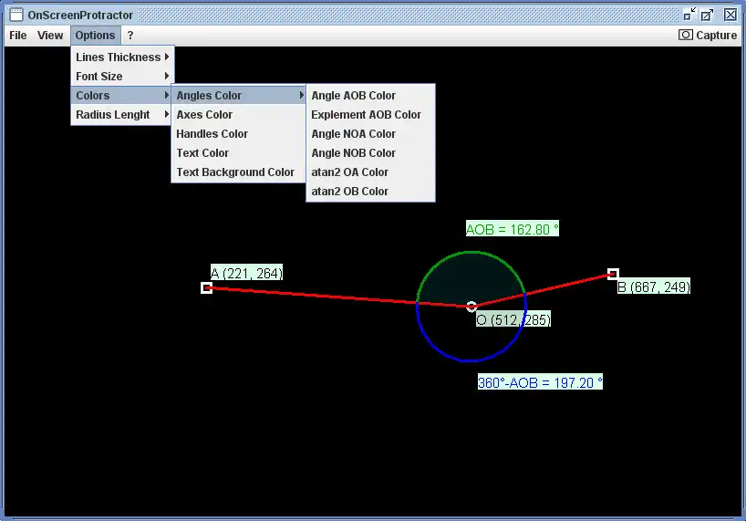
Task: Choose Axes Color
Action: [x=238, y=115]
